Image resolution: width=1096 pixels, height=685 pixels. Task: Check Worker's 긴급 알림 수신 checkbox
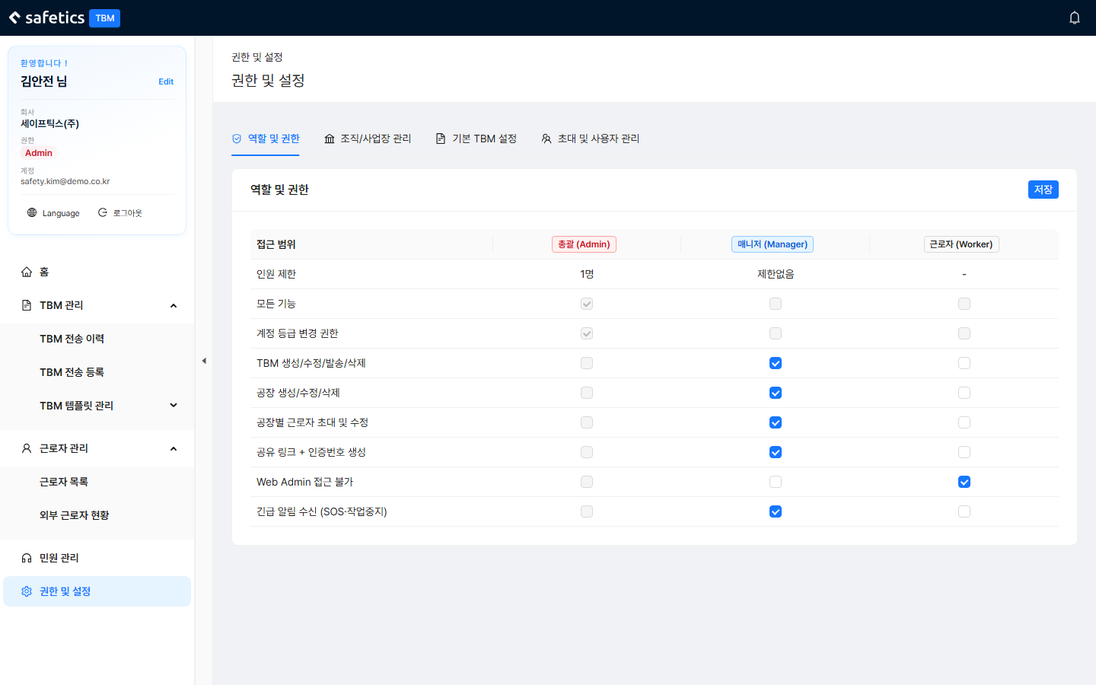964,511
